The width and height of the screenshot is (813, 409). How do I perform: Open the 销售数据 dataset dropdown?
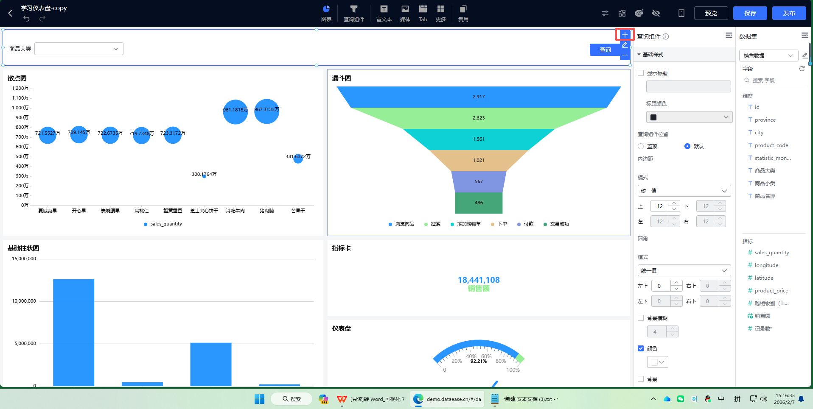[x=768, y=56]
